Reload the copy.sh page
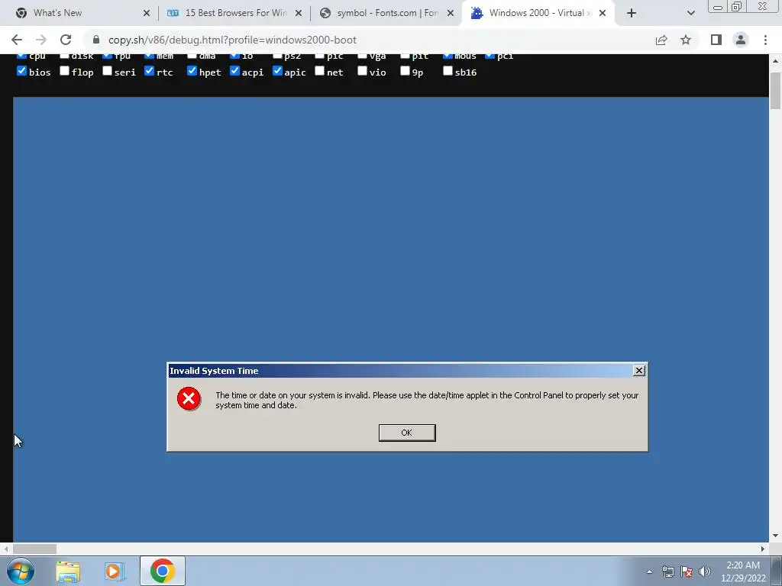782x586 pixels. (x=66, y=40)
